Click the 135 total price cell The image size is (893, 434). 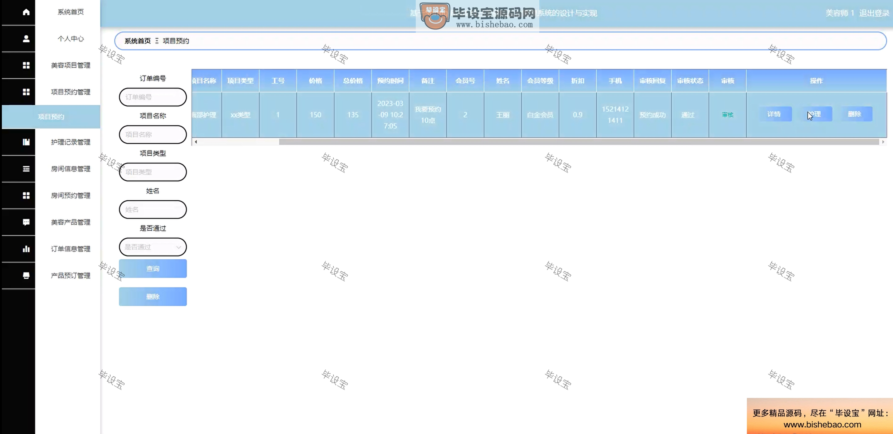[x=353, y=115]
